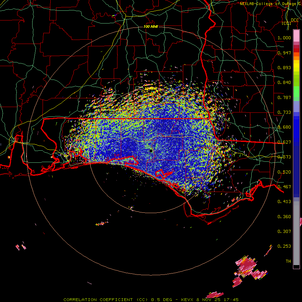The width and height of the screenshot is (302, 302).
Task: Pick the yellow band on the color scale
Action: (x=296, y=66)
